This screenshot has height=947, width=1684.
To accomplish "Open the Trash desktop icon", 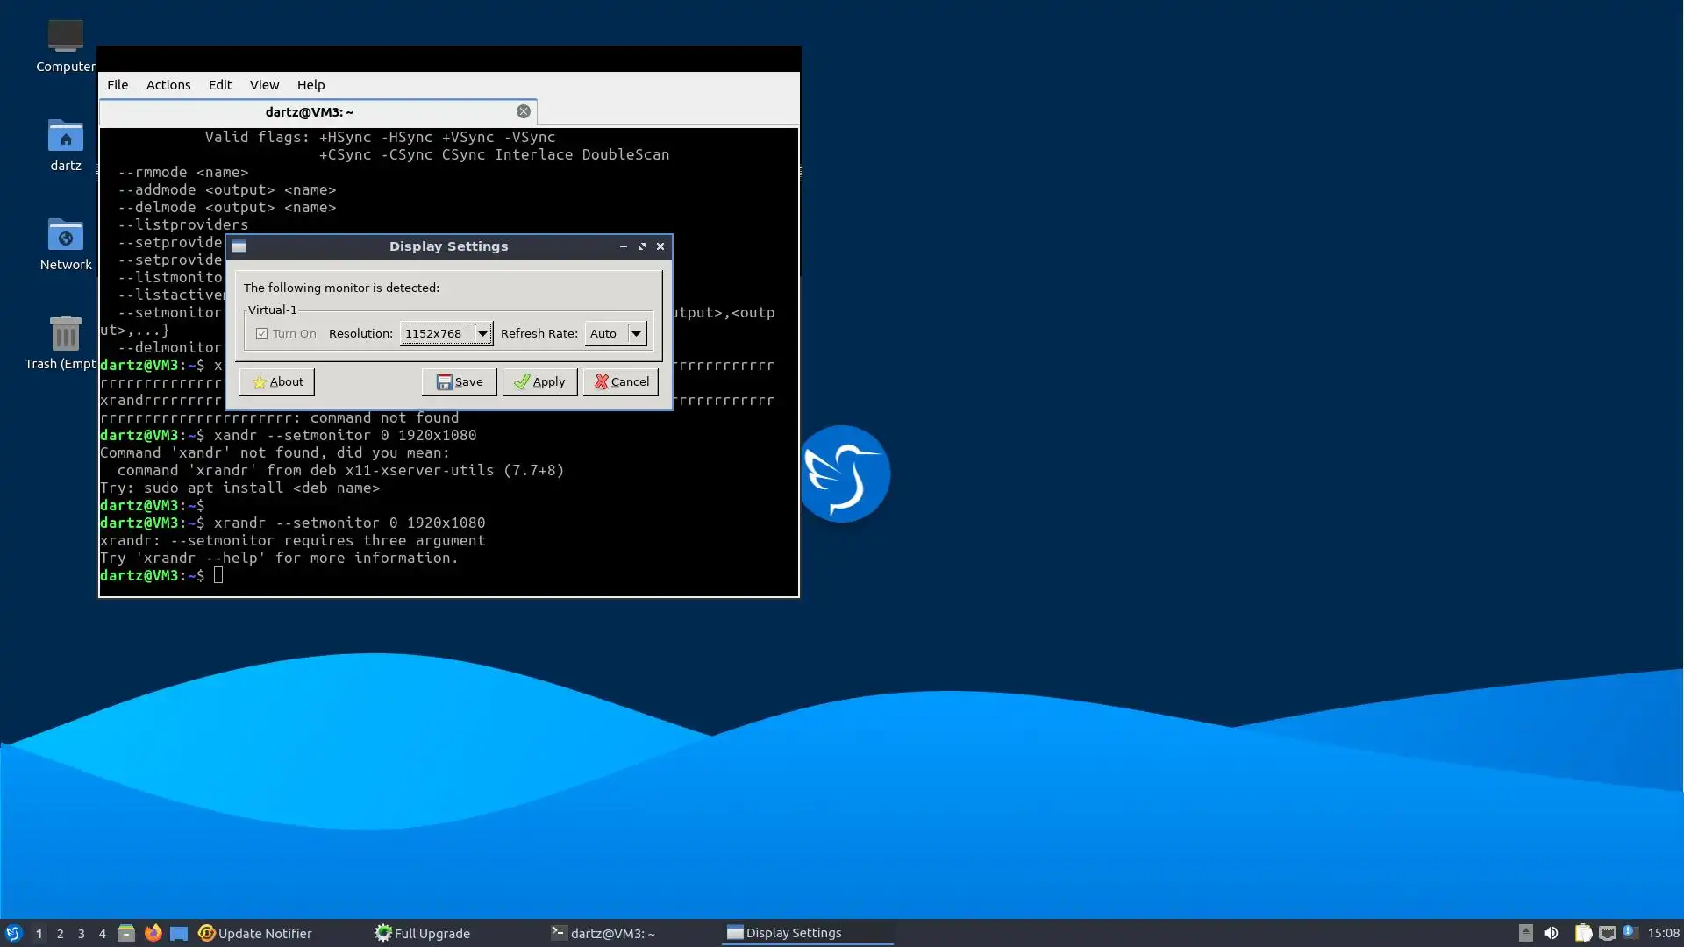I will pos(65,334).
